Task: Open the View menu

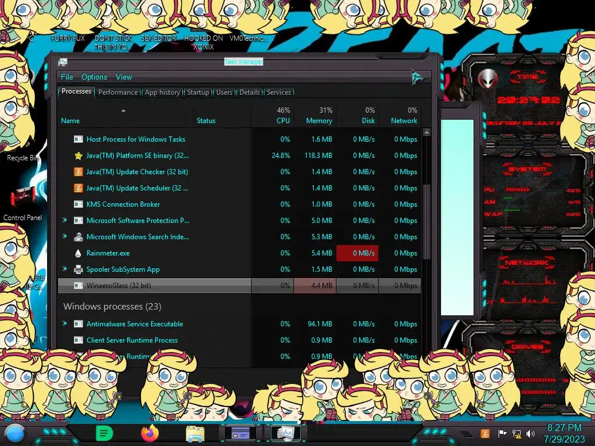Action: click(x=124, y=77)
